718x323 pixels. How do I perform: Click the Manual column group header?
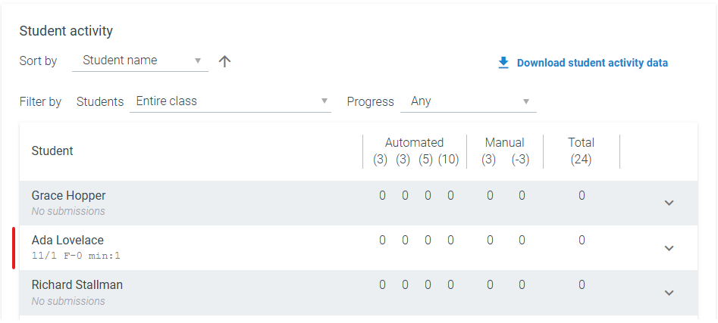[x=505, y=142]
